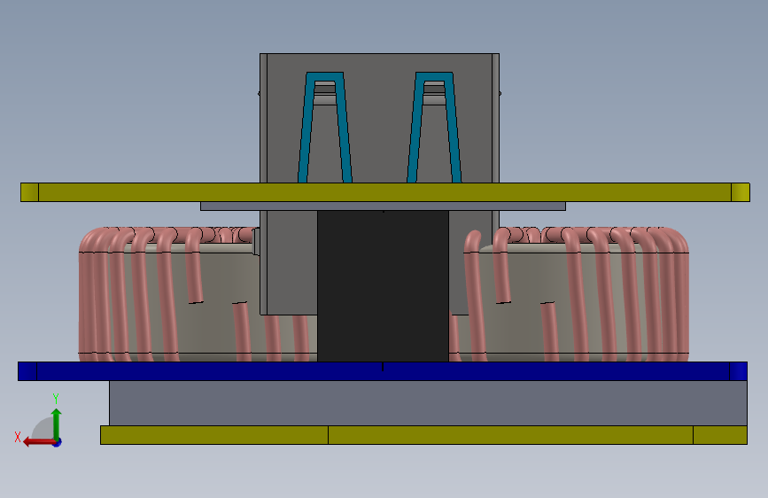Select the left teal spring clip
This screenshot has width=768, height=498.
(x=325, y=128)
